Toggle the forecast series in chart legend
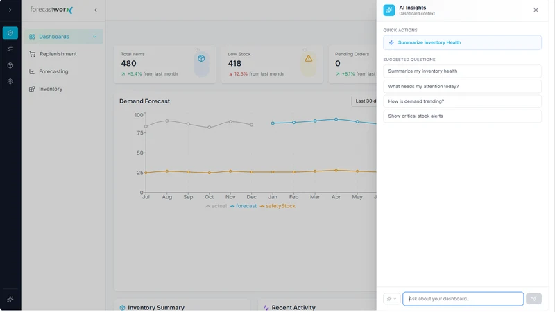555x312 pixels. [244, 206]
